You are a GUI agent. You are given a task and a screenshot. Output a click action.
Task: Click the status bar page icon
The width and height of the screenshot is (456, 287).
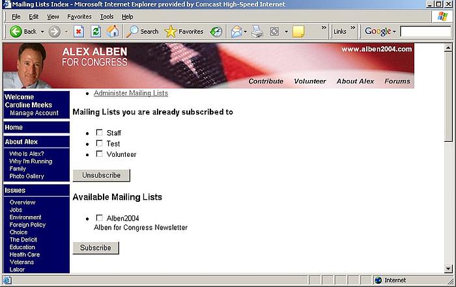coord(7,280)
